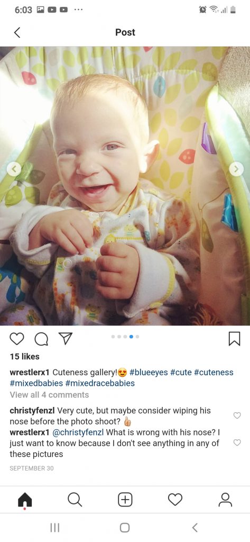Open christyfenzl's profile from comment
This screenshot has height=542, width=250.
click(x=32, y=411)
